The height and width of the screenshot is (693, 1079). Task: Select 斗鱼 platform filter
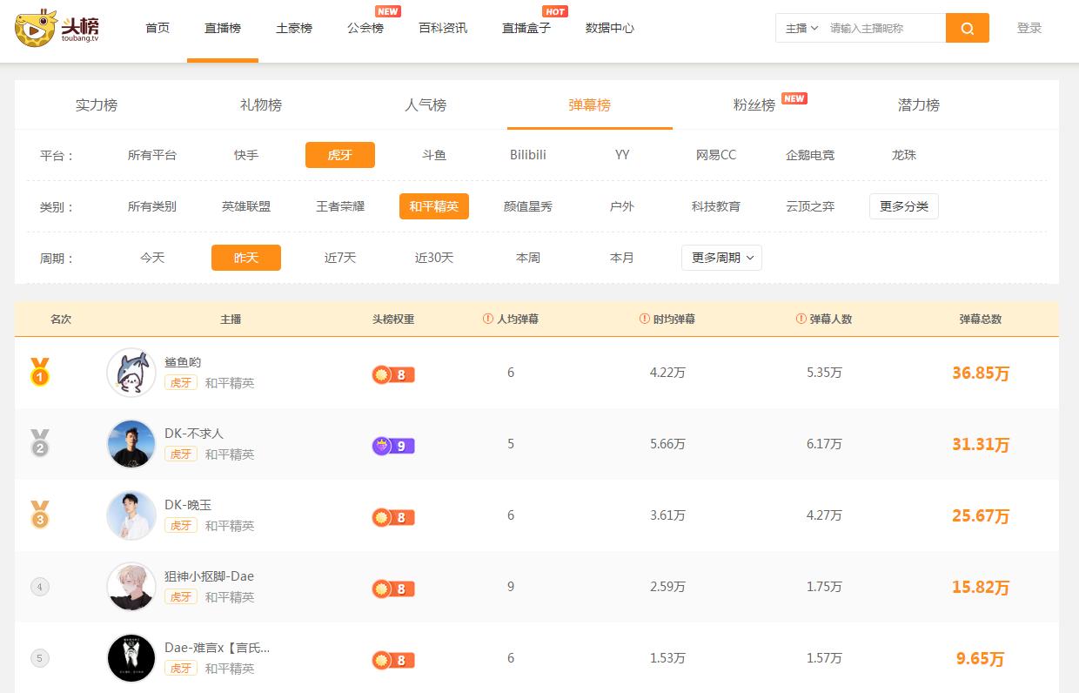434,155
